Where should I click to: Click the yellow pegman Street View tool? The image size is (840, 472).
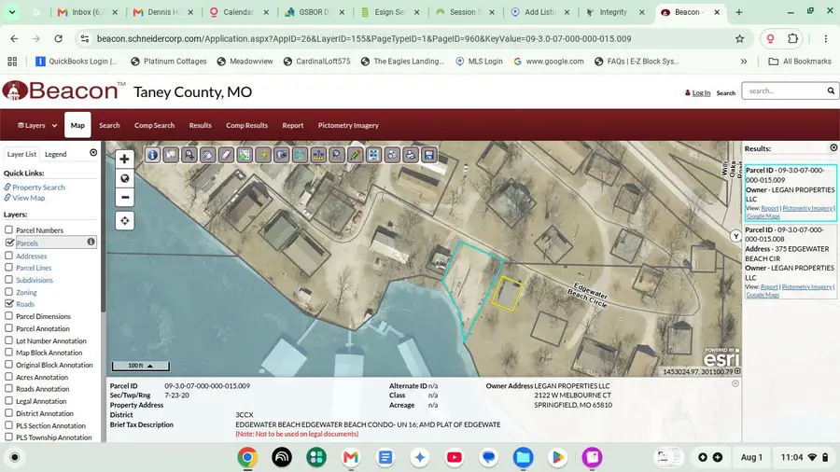pos(263,155)
